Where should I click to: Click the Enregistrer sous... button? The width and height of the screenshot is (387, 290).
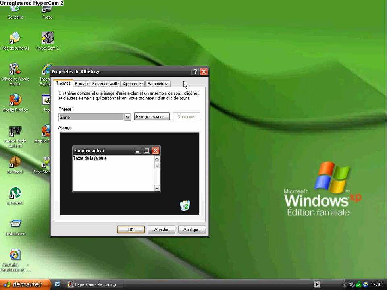[152, 117]
